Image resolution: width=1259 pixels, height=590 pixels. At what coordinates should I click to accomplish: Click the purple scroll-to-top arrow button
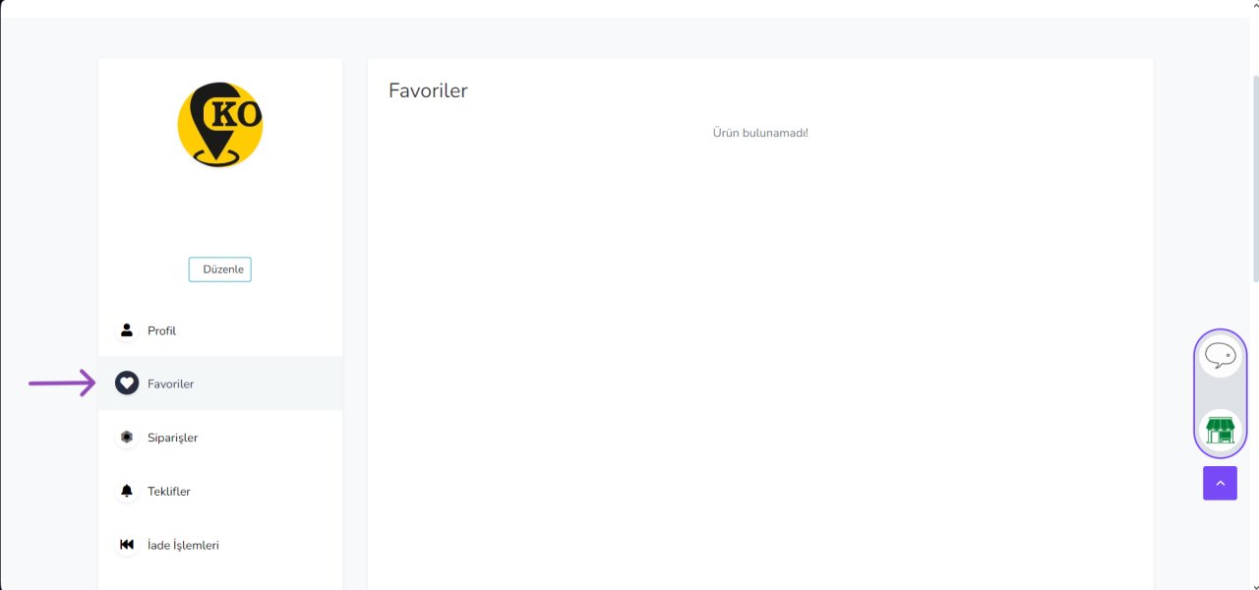(x=1220, y=483)
